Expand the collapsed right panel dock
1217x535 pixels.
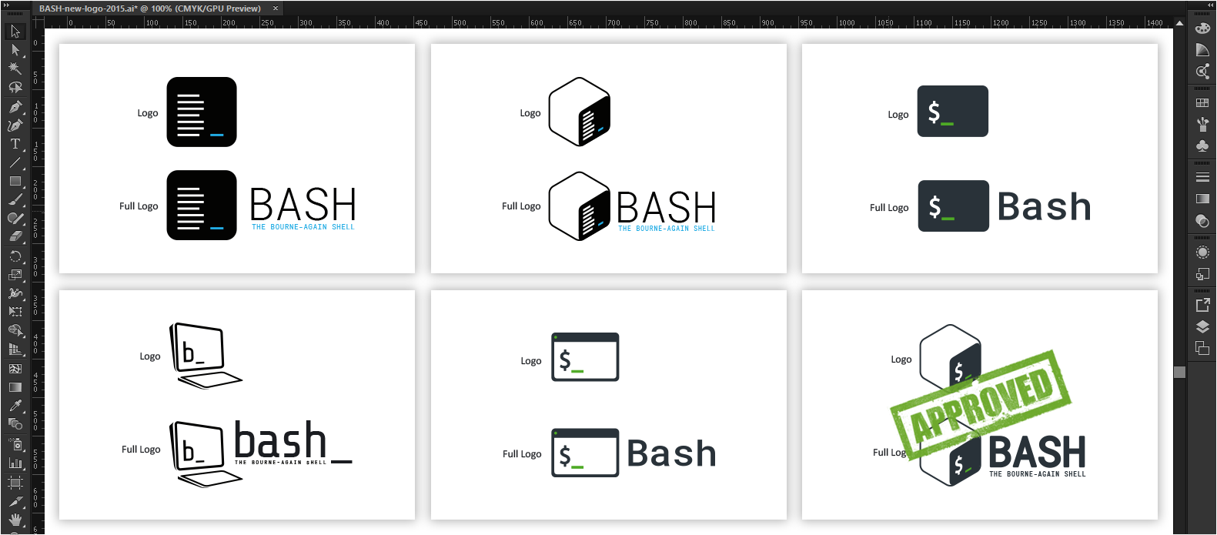1210,5
